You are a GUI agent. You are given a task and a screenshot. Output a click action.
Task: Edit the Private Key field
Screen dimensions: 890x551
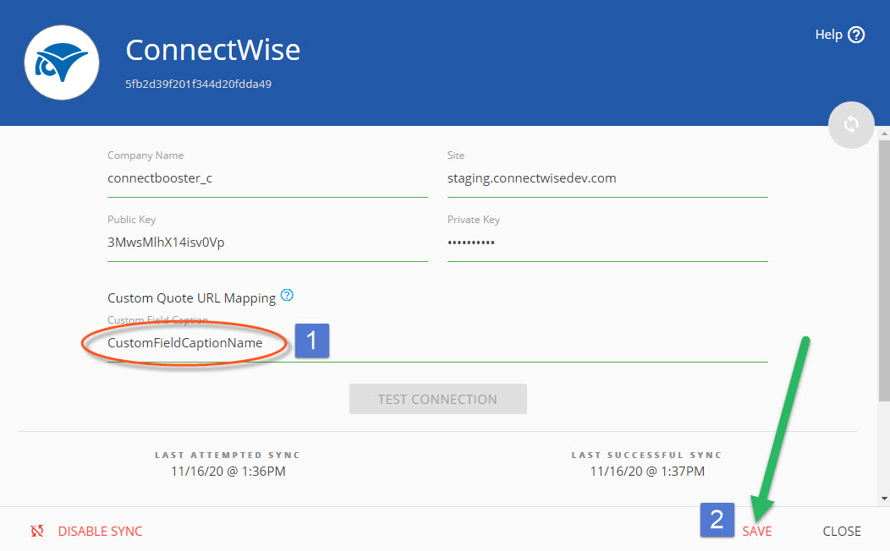(x=607, y=243)
